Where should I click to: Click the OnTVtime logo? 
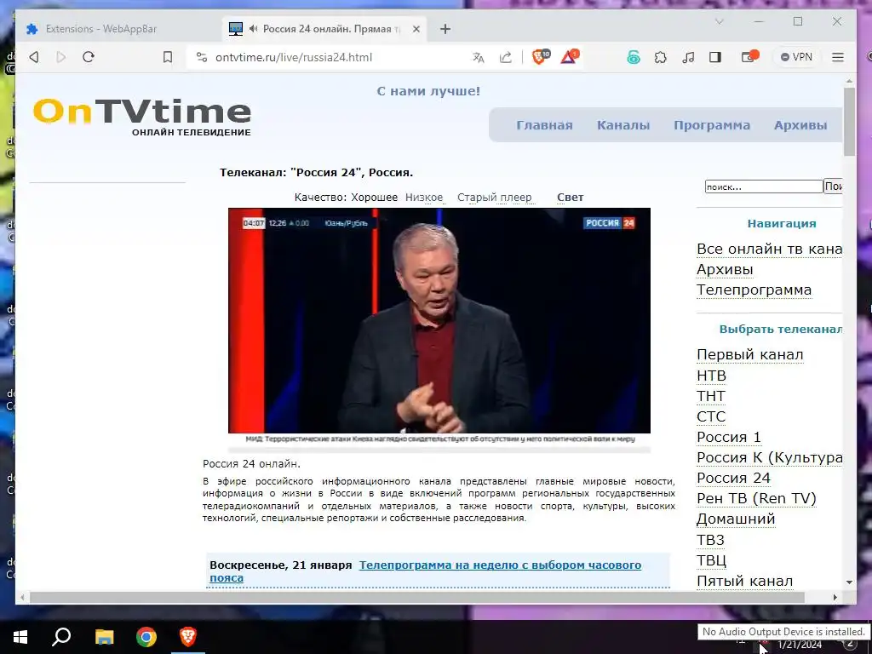142,117
